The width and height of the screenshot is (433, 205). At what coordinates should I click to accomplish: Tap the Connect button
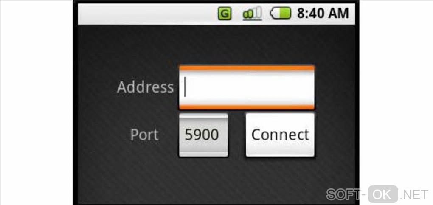click(280, 135)
